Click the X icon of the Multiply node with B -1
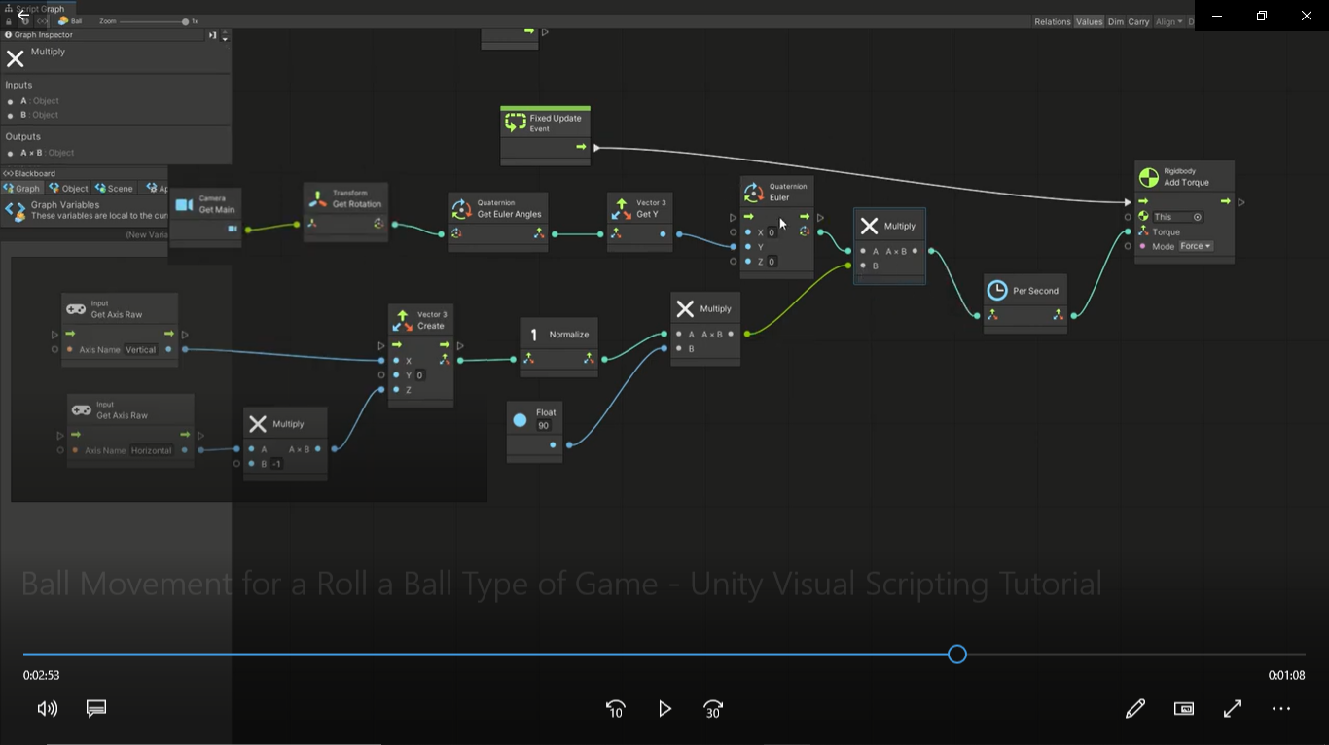The height and width of the screenshot is (745, 1329). point(258,424)
